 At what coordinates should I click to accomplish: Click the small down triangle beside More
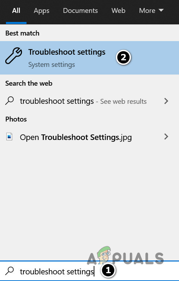[161, 10]
